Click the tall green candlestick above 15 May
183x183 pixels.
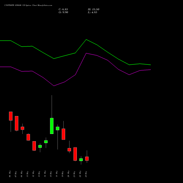(52, 126)
